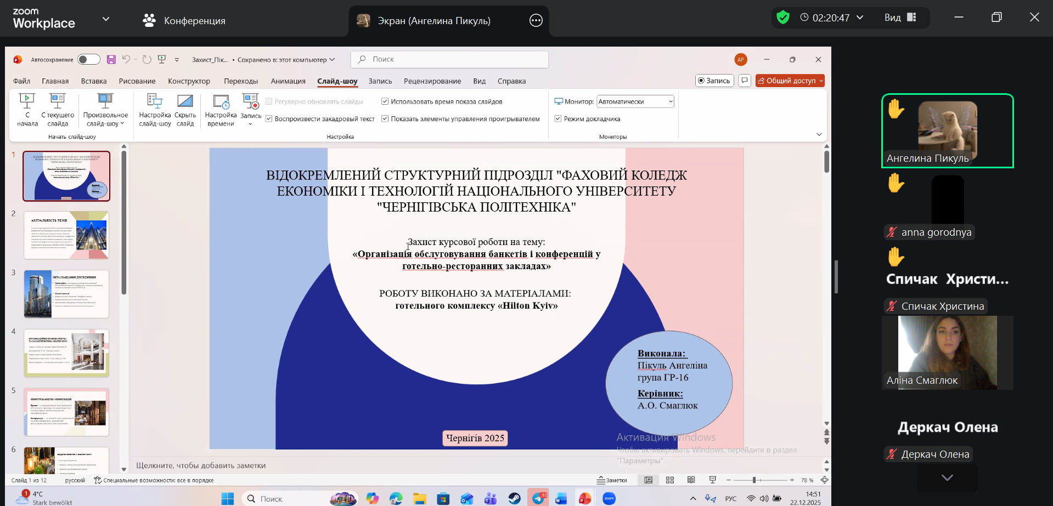Click Скрыть слайд icon
This screenshot has height=506, width=1053.
tap(185, 101)
